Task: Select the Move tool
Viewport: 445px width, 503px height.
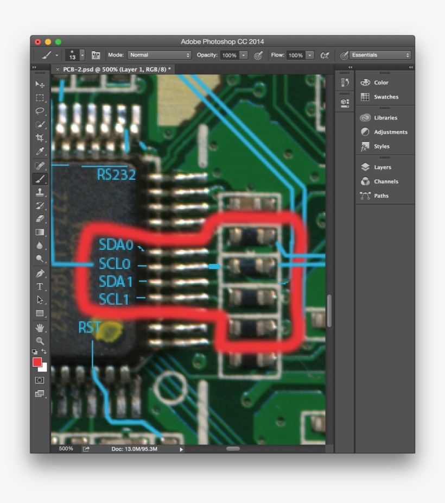Action: tap(38, 85)
